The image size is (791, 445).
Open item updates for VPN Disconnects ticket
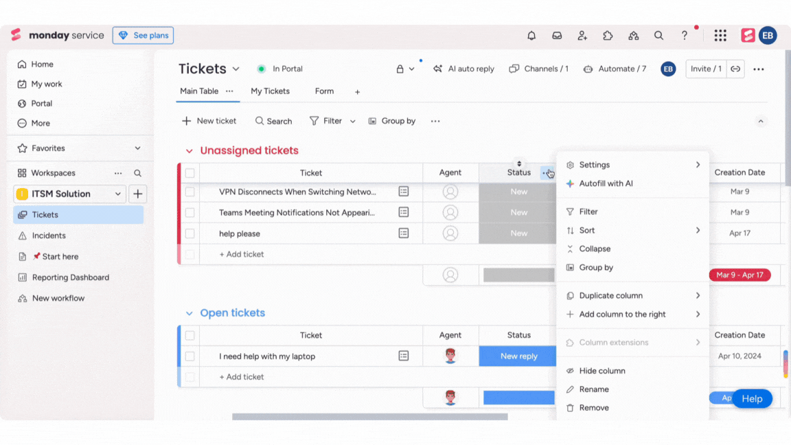pyautogui.click(x=404, y=192)
